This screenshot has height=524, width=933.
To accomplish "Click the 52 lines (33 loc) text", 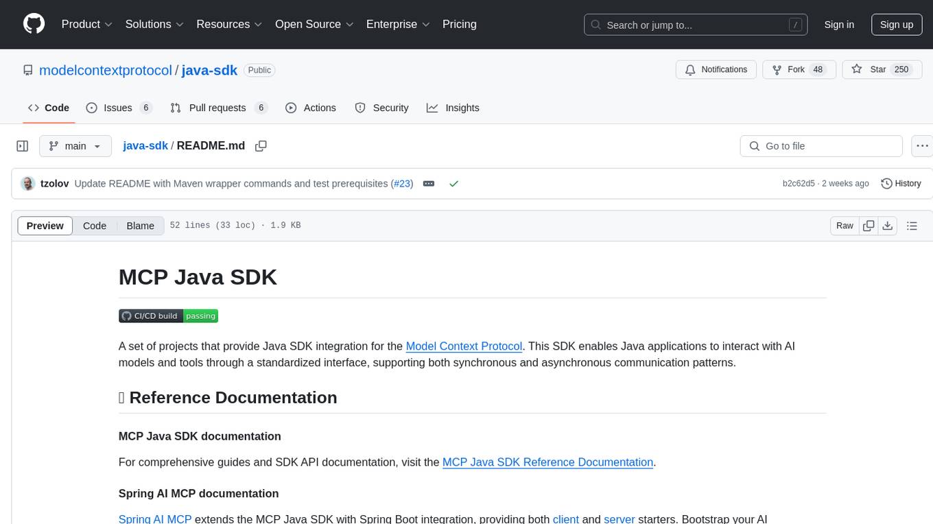I will click(x=212, y=226).
